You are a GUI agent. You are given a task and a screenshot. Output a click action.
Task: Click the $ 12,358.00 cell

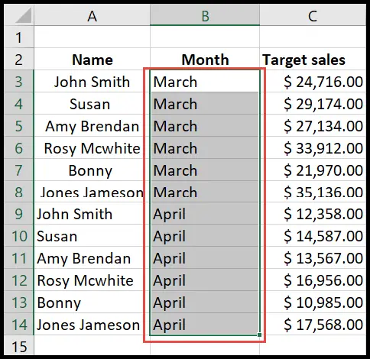point(313,214)
